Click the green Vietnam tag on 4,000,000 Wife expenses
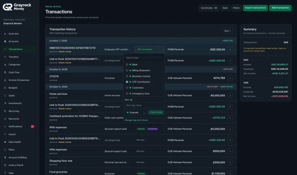 [x=141, y=129]
